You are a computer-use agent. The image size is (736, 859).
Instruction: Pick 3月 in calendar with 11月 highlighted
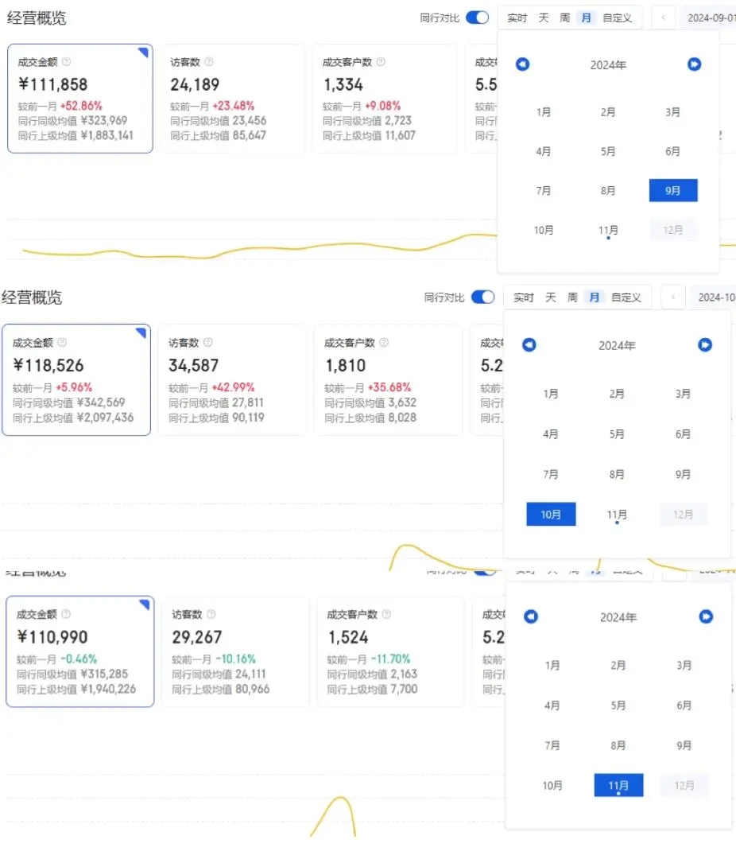point(684,665)
